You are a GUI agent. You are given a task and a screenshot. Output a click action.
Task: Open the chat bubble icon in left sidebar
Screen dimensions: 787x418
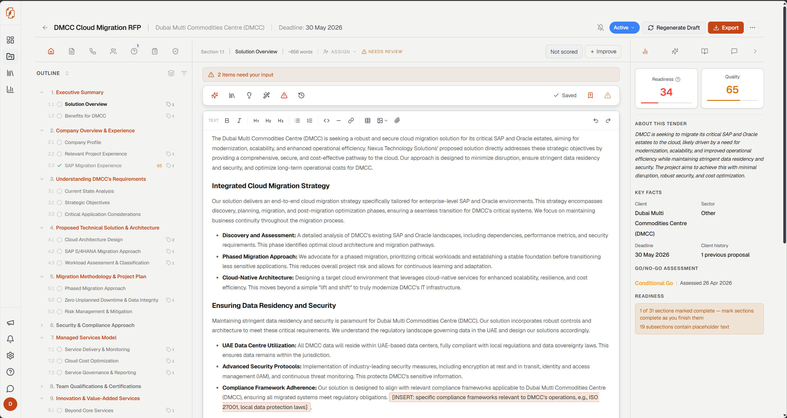(x=10, y=389)
